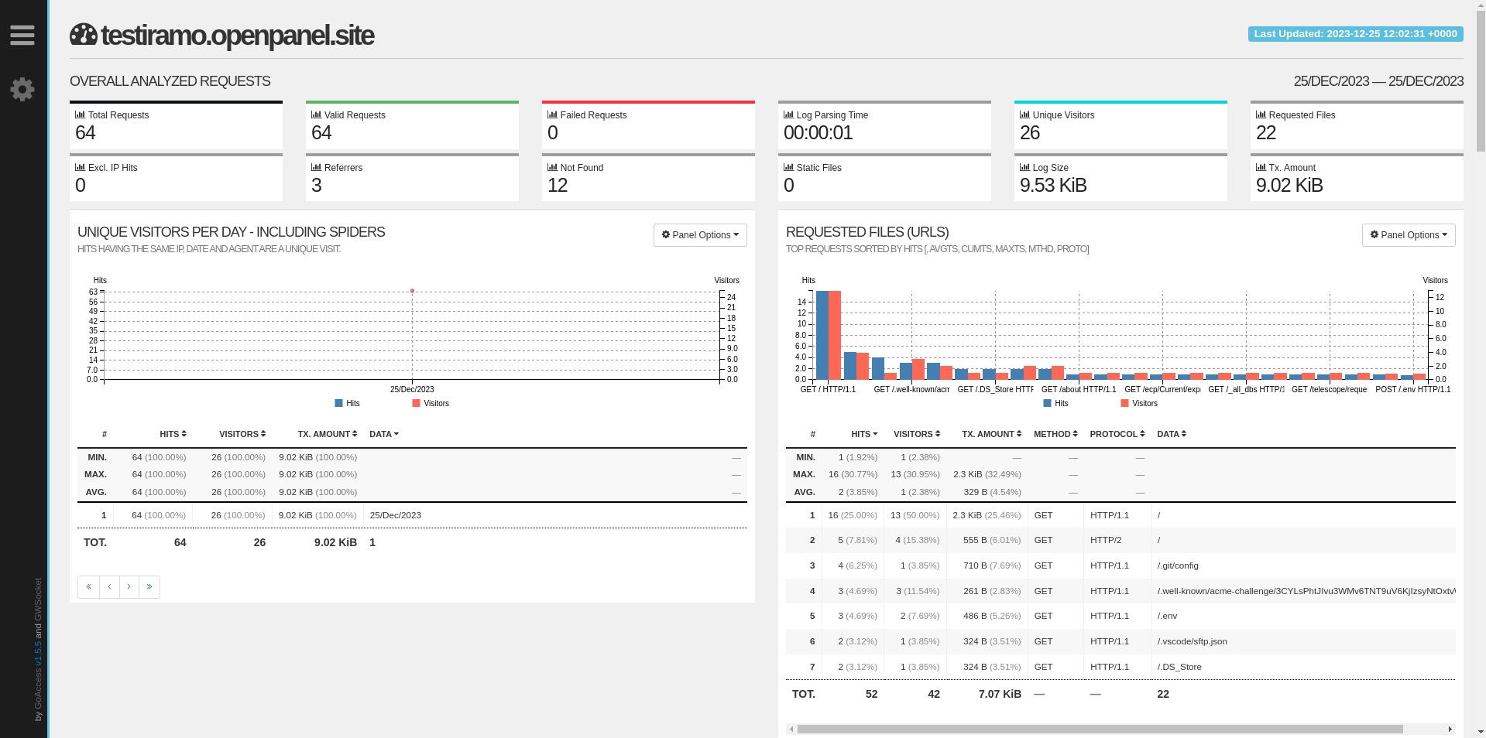
Task: Select the /.DS_Store request row
Action: 1121,667
